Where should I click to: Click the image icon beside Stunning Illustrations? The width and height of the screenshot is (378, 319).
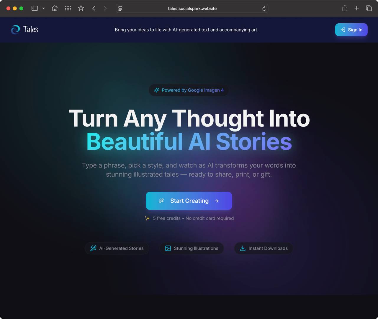(168, 248)
